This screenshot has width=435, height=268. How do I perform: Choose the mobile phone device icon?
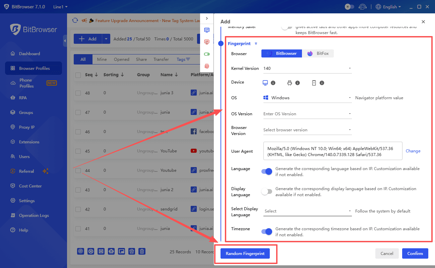(314, 83)
